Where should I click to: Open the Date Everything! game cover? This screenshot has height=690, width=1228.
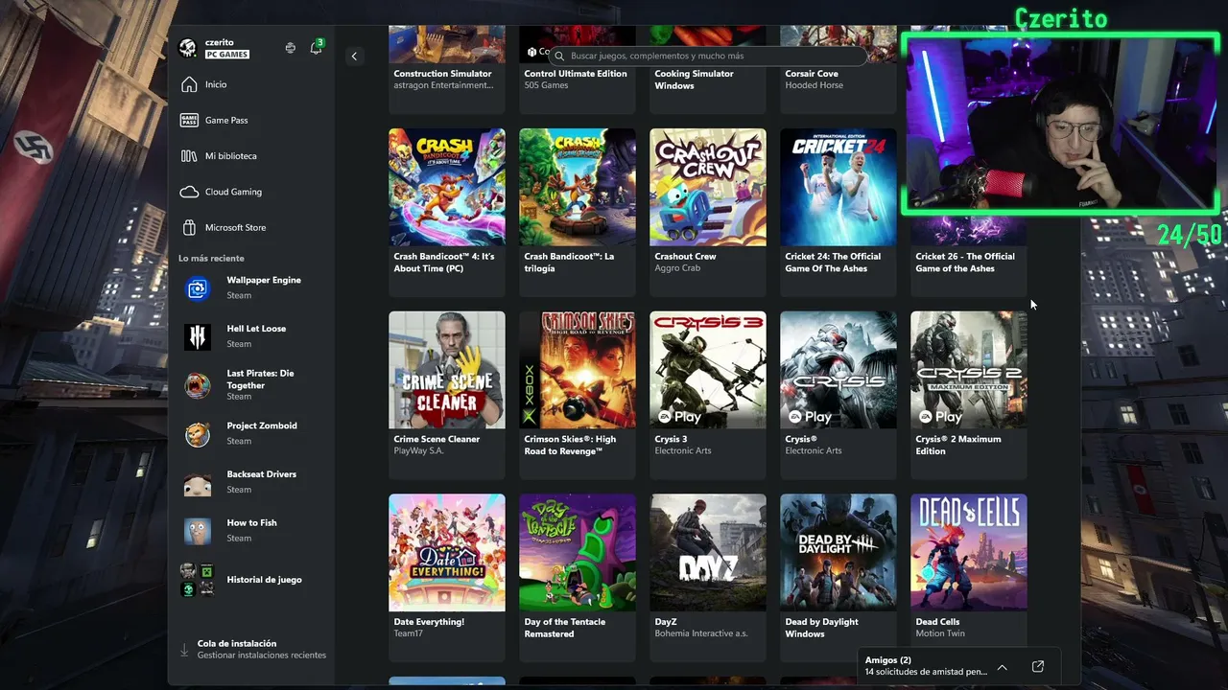(447, 553)
